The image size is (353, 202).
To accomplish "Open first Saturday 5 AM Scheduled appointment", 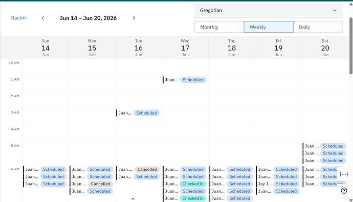I will pos(325,146).
